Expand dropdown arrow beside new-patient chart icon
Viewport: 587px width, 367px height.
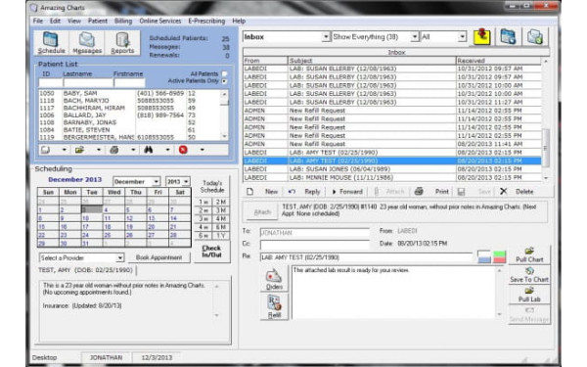point(64,150)
